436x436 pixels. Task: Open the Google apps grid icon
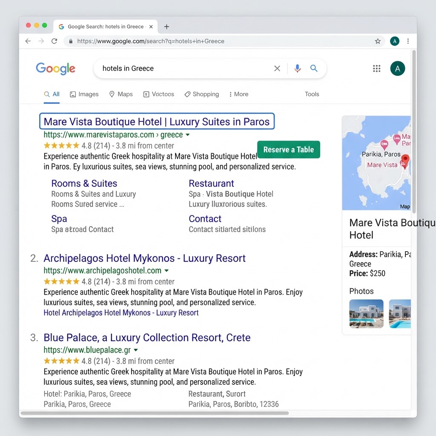(376, 69)
